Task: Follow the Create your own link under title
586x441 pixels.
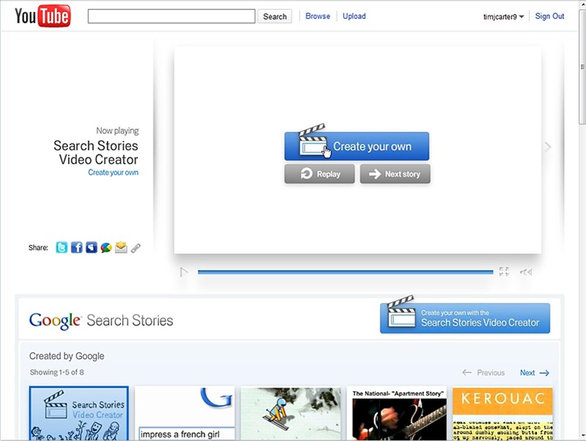Action: pyautogui.click(x=113, y=173)
